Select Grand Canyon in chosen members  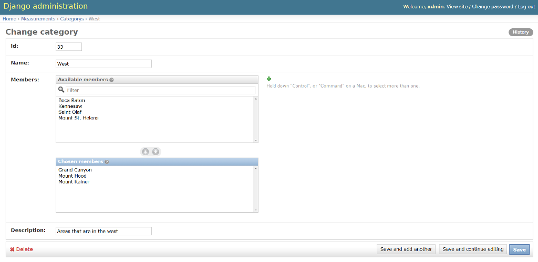[75, 170]
